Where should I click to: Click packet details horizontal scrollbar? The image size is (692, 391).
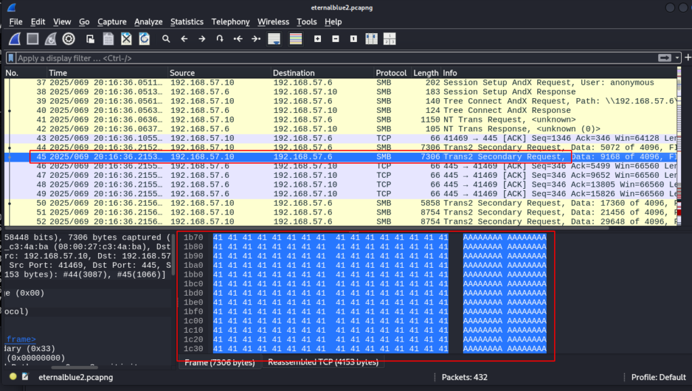(x=74, y=367)
